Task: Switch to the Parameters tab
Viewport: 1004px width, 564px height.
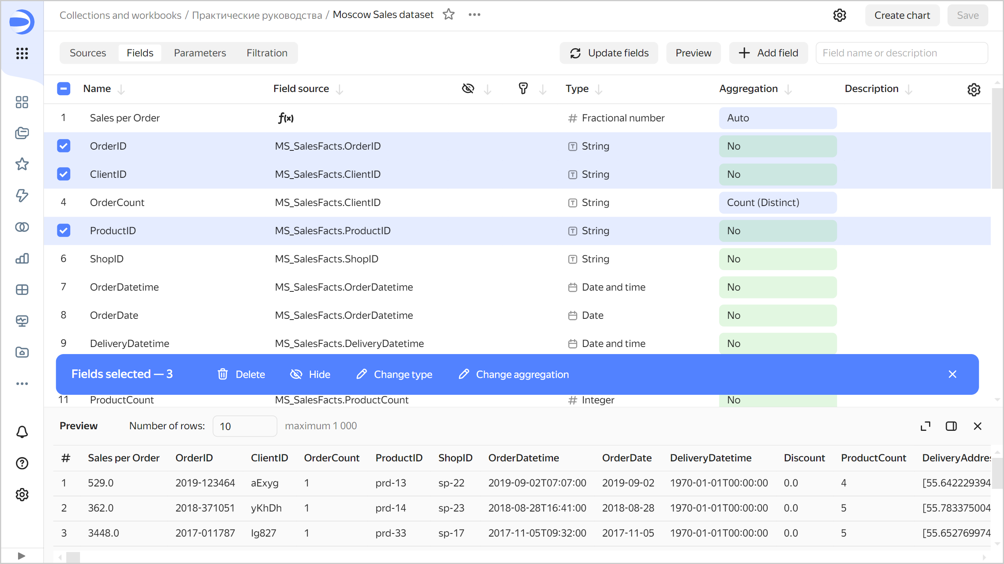Action: (x=200, y=52)
